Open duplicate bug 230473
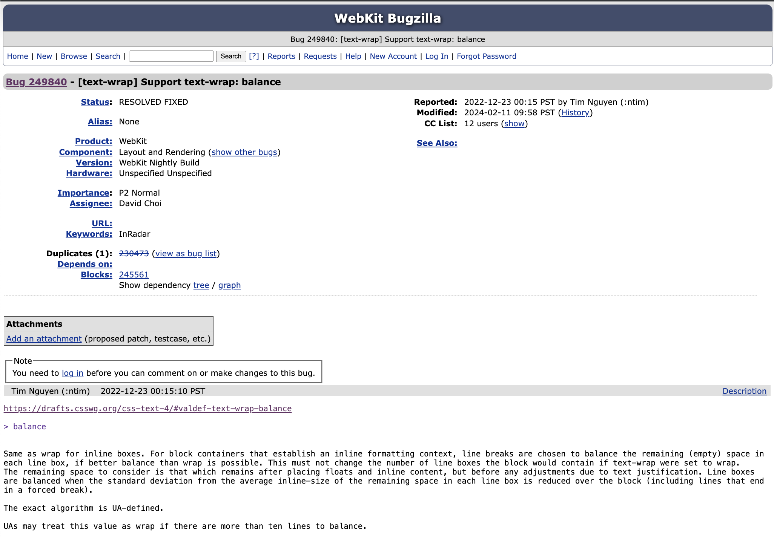This screenshot has height=539, width=774. 134,254
